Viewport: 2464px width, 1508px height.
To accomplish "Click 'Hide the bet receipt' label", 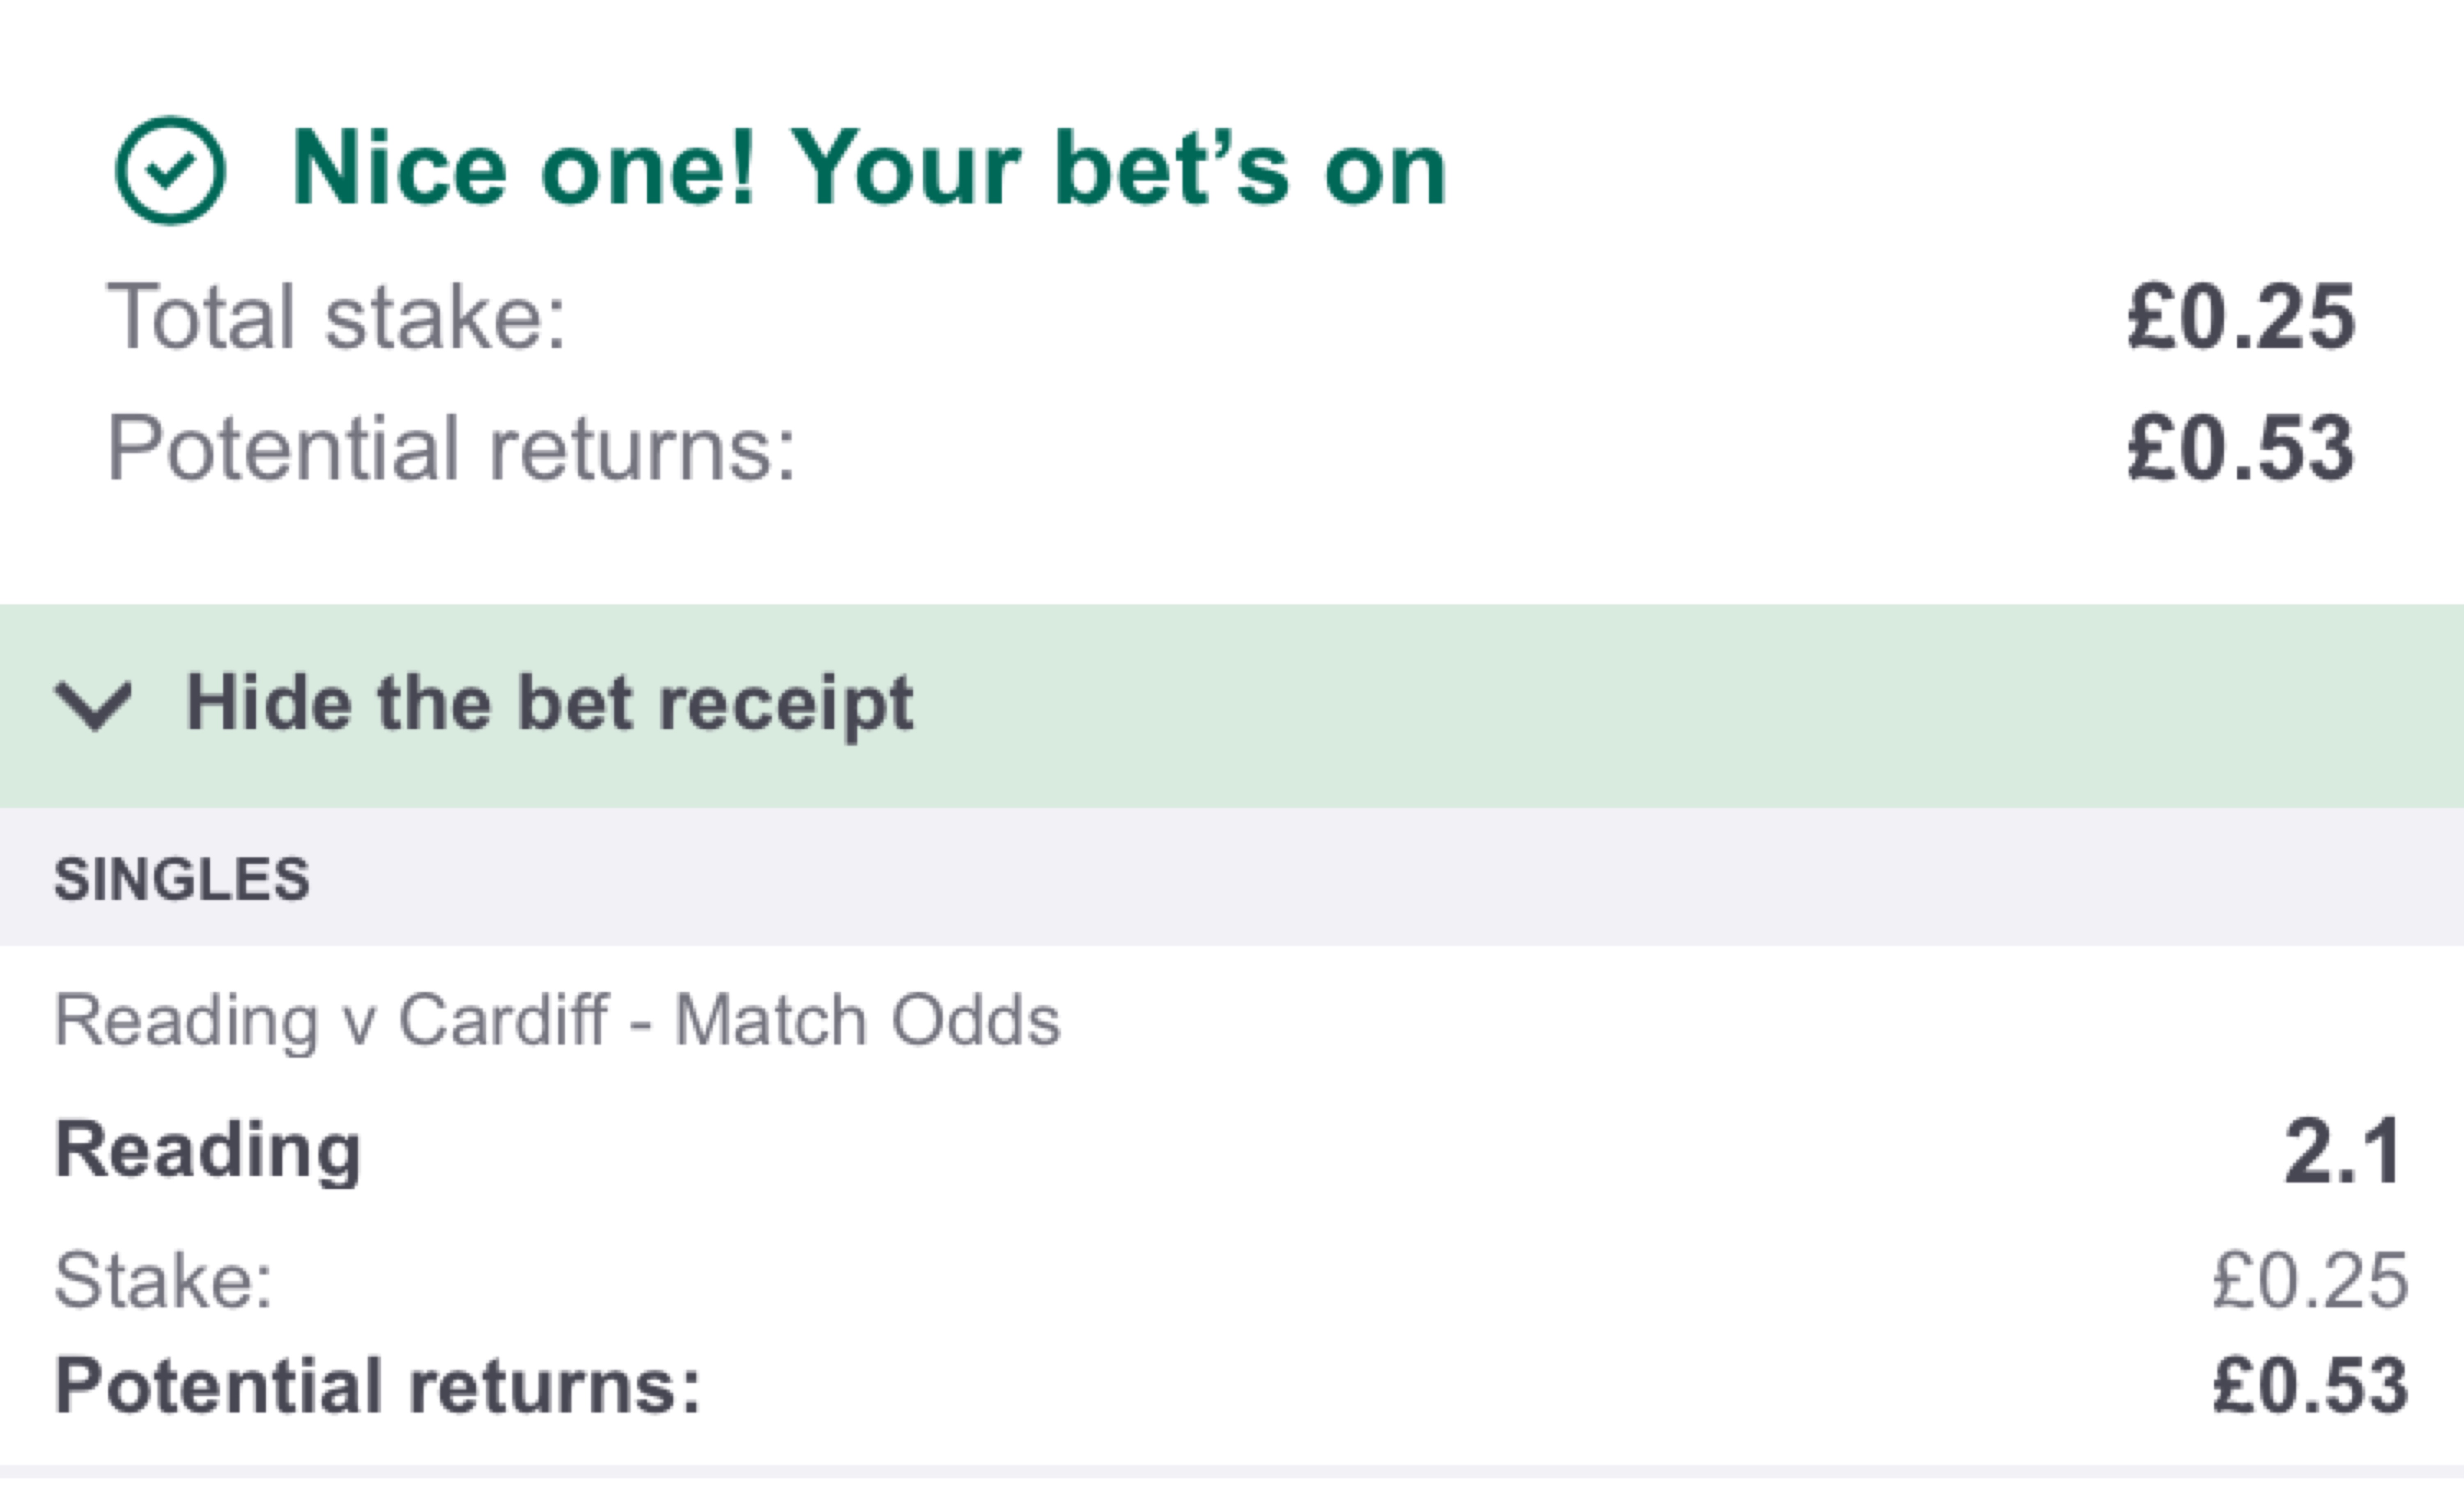I will (549, 703).
